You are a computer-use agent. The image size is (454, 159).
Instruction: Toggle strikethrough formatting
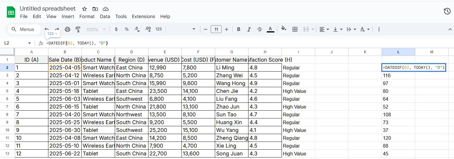click(260, 29)
